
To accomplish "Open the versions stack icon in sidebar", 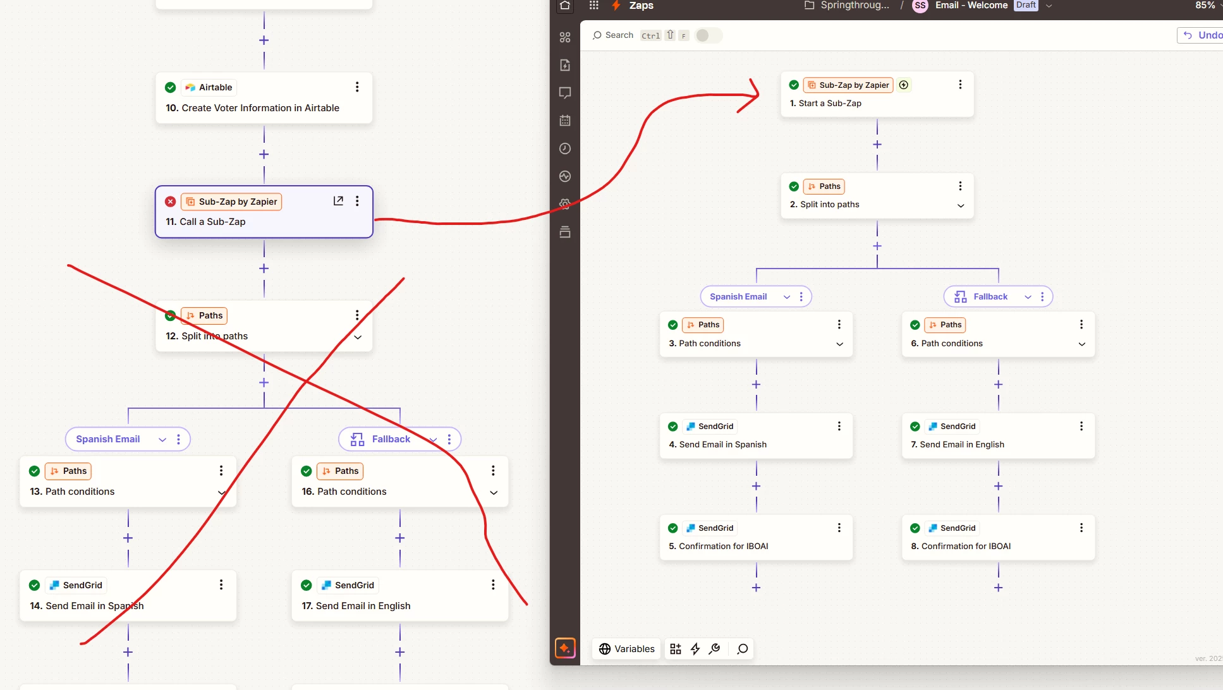I will (565, 232).
